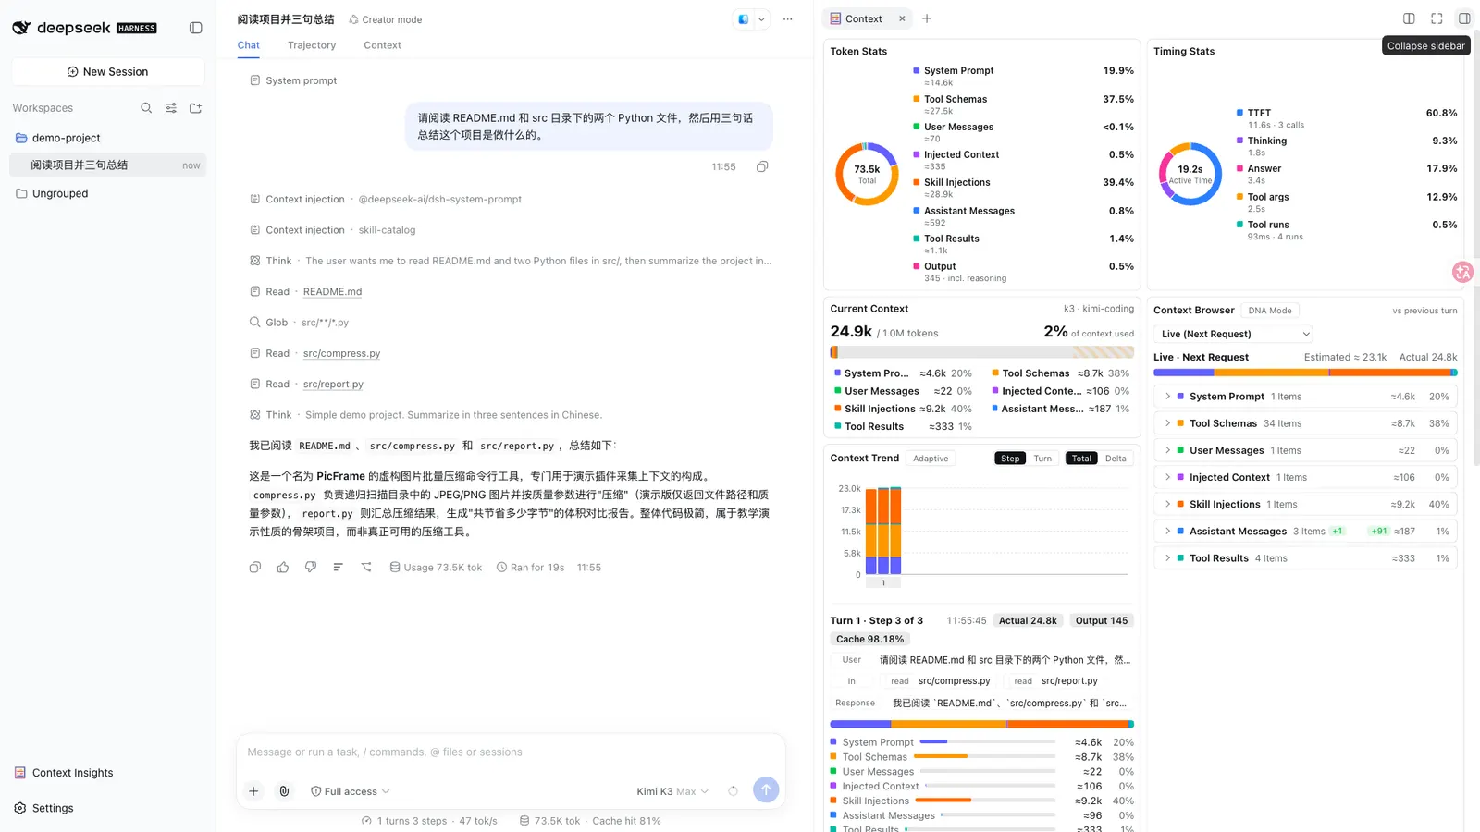The height and width of the screenshot is (832, 1480).
Task: Select the Chat tab
Action: pos(248,45)
